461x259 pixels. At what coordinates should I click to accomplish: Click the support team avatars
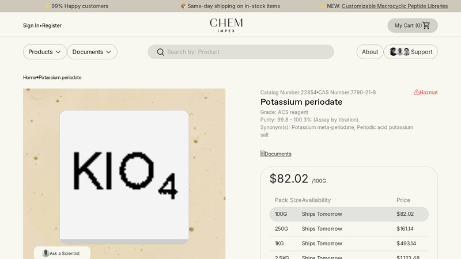(399, 52)
